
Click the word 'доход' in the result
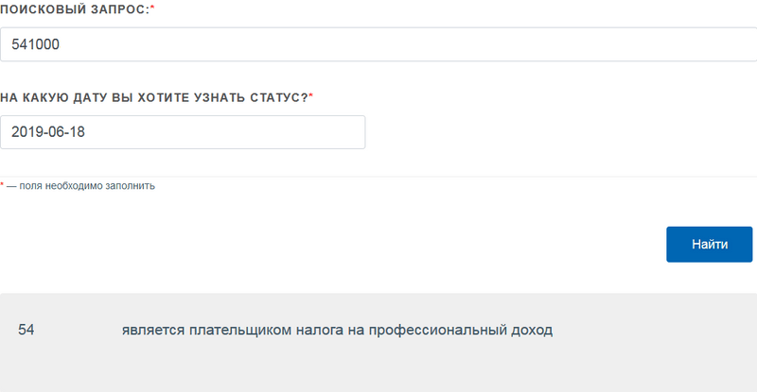click(532, 330)
